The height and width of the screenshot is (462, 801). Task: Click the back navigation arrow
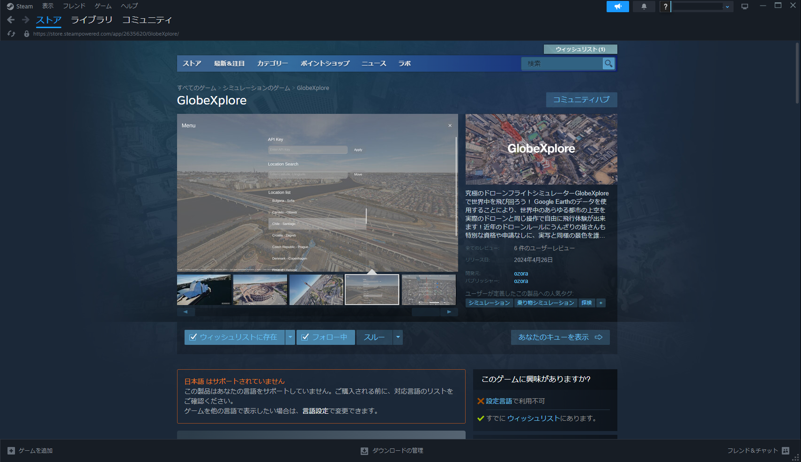(10, 20)
